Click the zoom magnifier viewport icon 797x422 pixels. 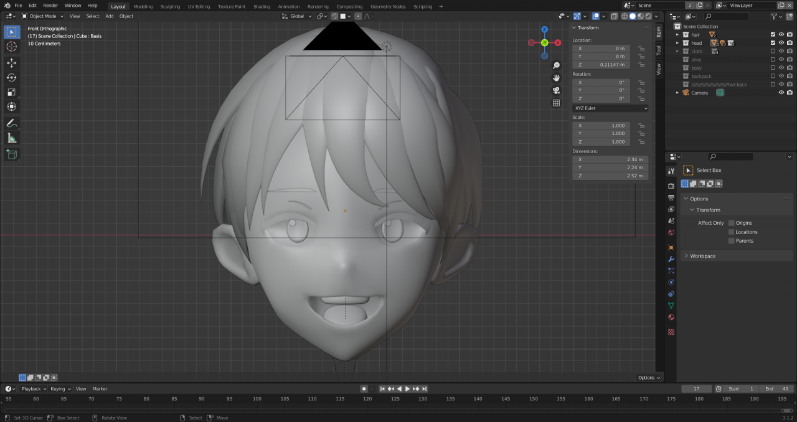(x=556, y=65)
